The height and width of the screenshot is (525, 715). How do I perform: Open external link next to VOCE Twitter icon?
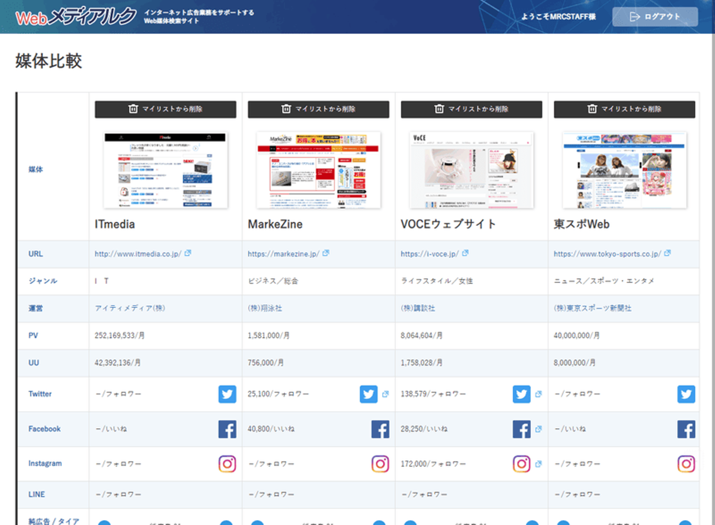[538, 394]
